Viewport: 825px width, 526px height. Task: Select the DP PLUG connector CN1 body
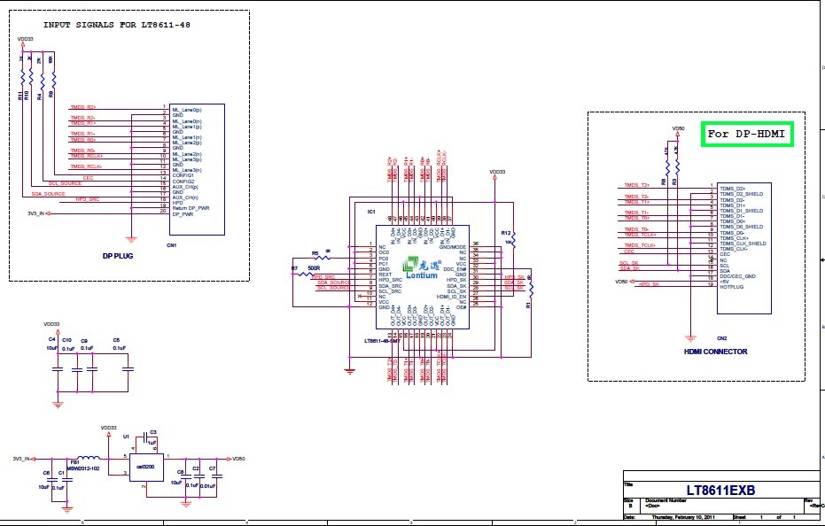coord(197,168)
